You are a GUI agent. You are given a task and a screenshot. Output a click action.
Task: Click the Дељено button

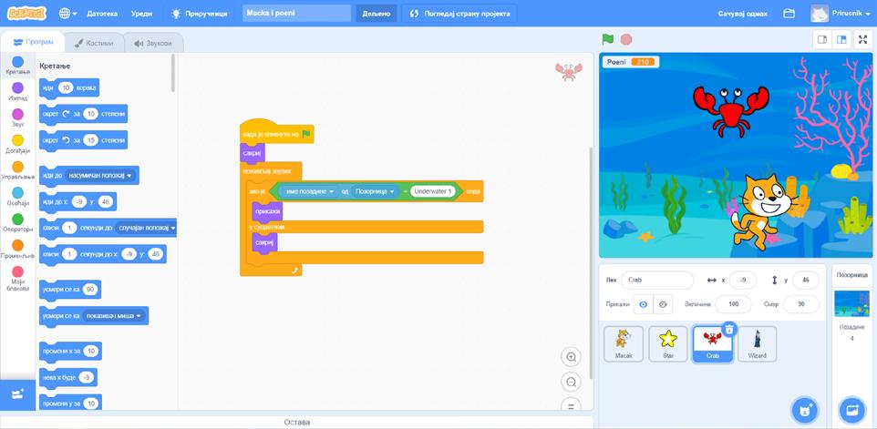click(377, 14)
